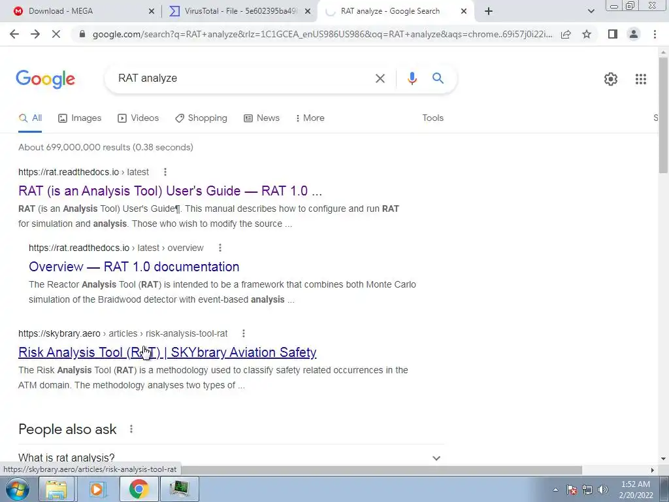Open the Chrome side panel

613,34
